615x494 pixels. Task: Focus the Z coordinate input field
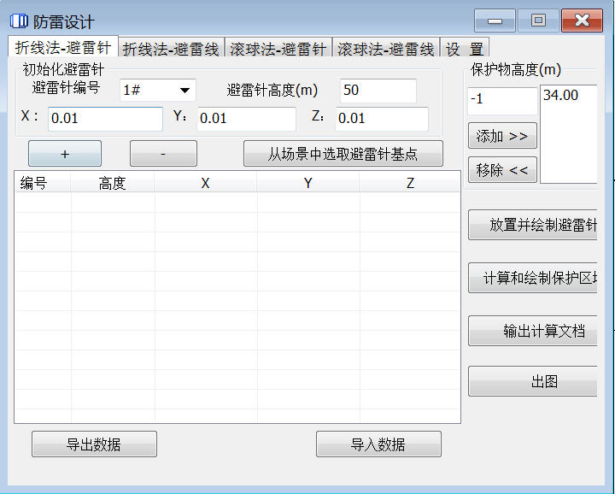click(382, 119)
